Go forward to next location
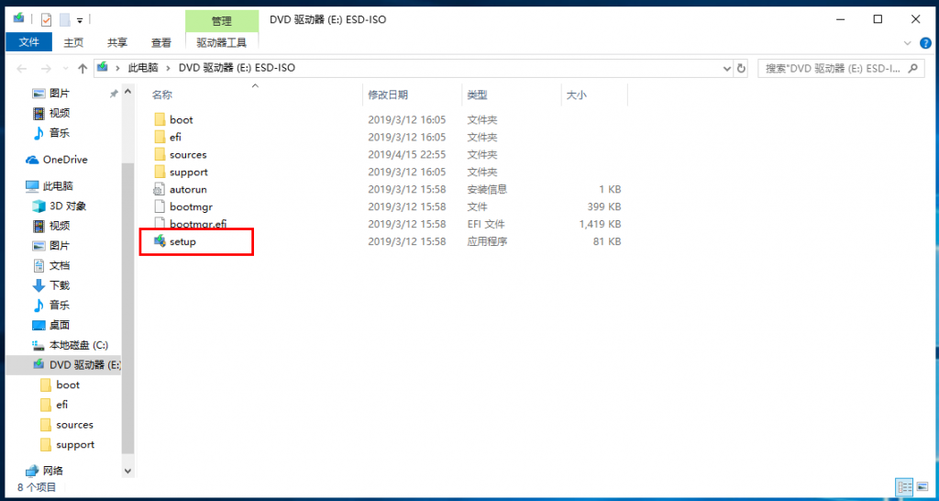The image size is (939, 501). 46,68
